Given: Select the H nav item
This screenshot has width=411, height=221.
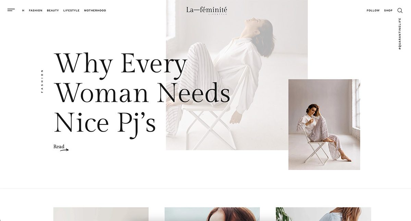Looking at the screenshot, I should point(23,11).
